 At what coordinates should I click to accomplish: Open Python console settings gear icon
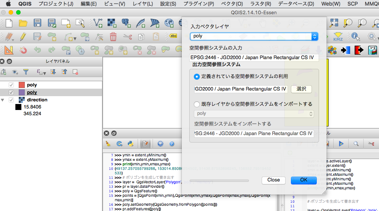[x=160, y=144]
